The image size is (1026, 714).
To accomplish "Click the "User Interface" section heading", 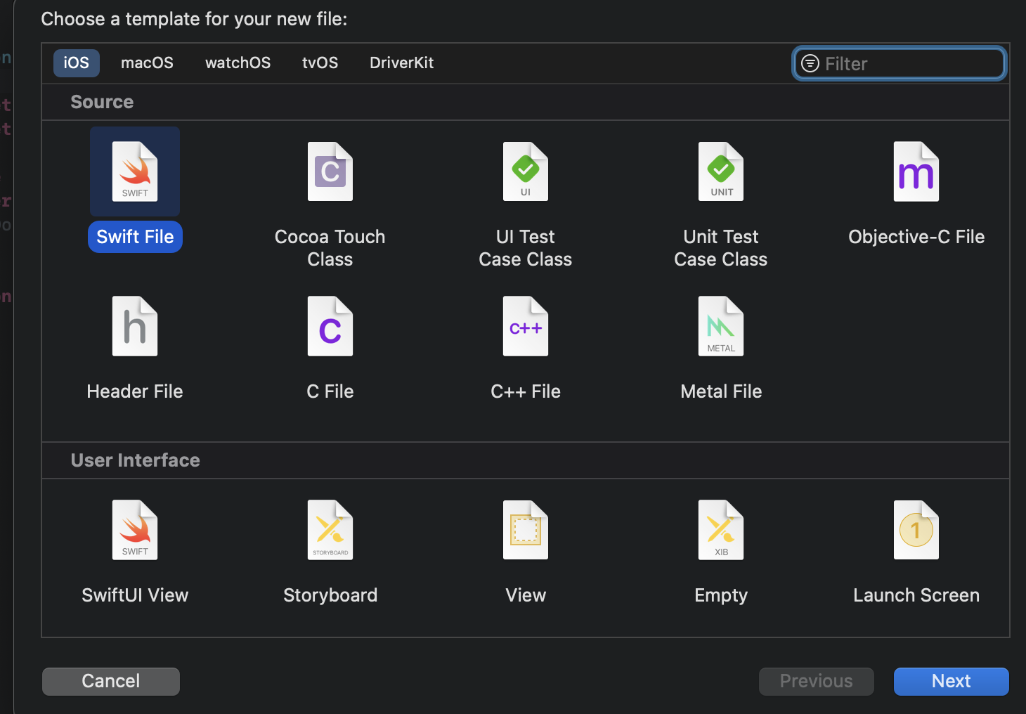I will coord(136,460).
